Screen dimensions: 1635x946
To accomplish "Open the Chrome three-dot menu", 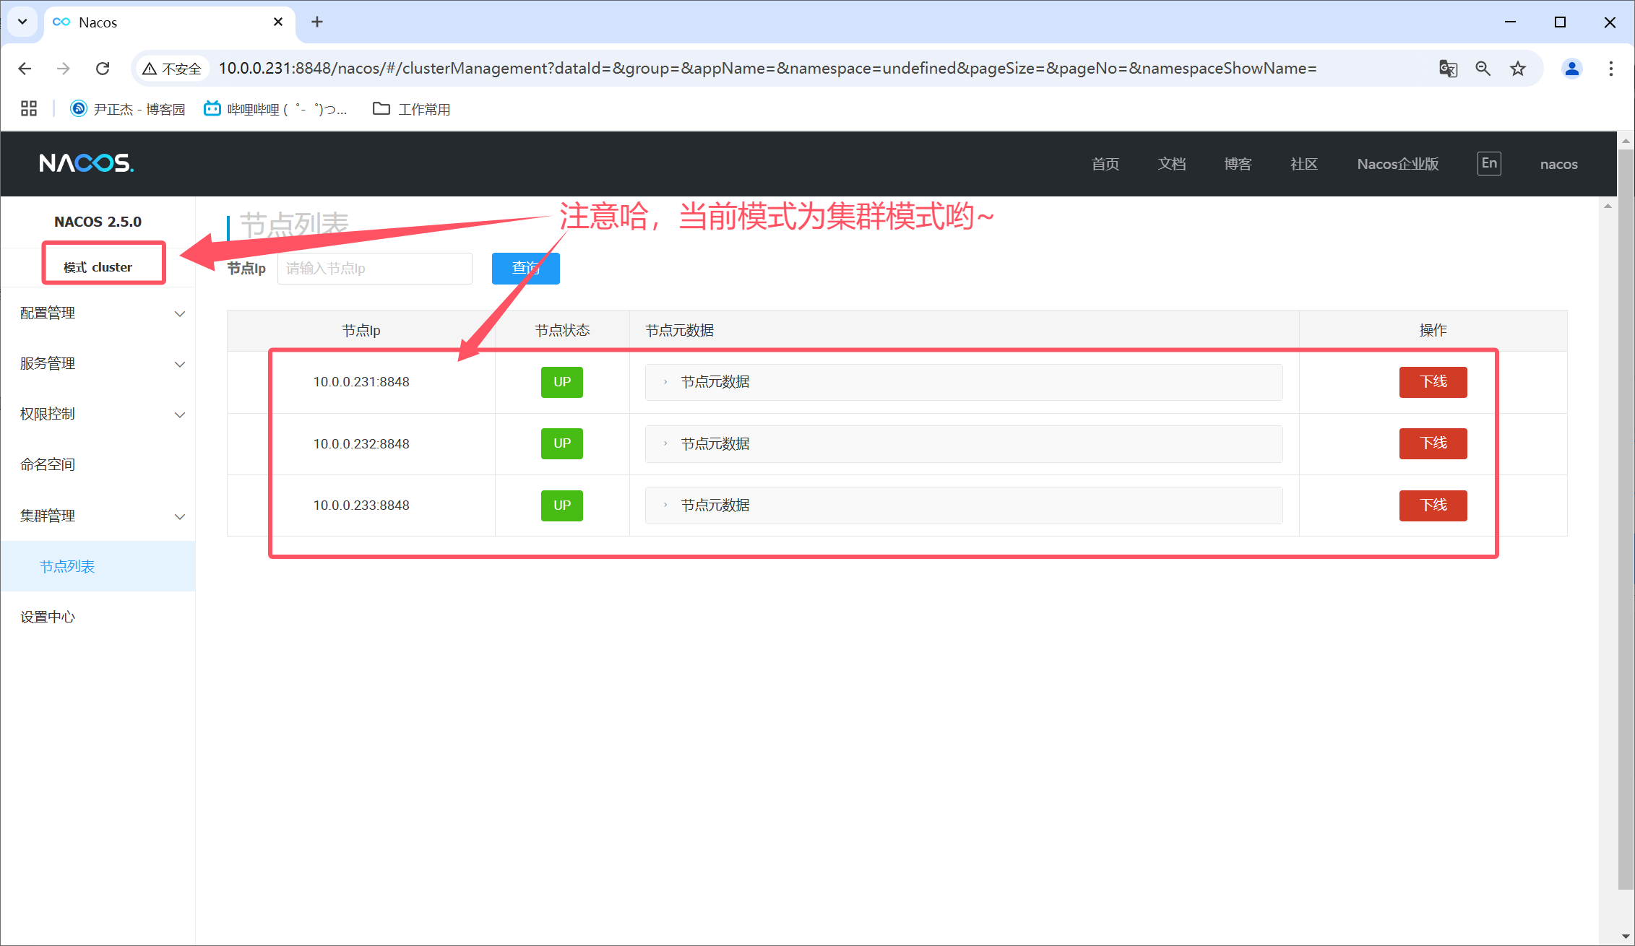I will click(x=1610, y=69).
